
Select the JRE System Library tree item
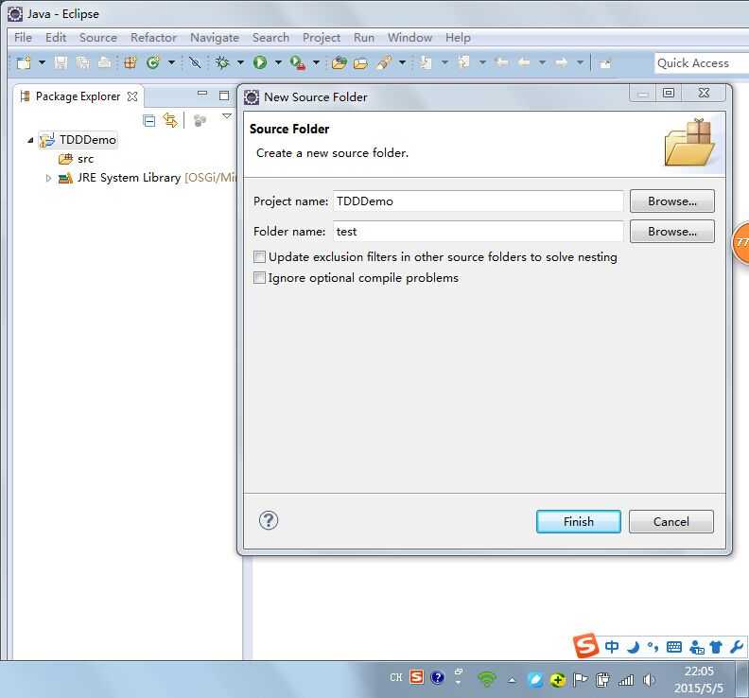click(x=148, y=178)
